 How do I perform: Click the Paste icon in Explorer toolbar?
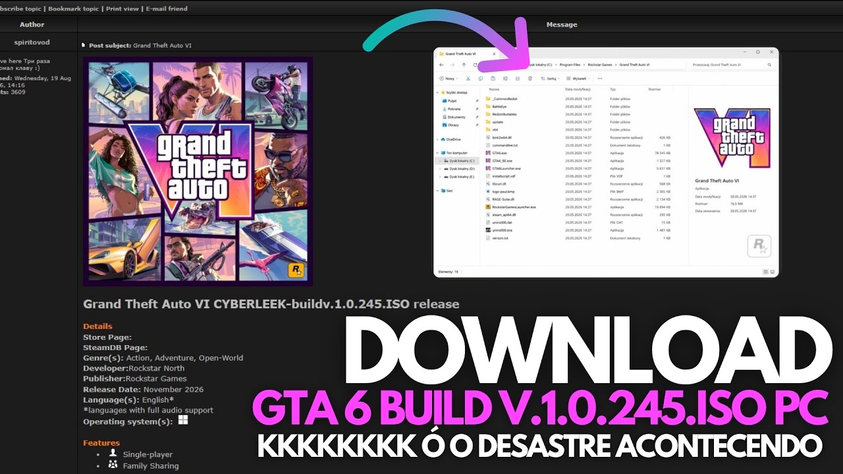pyautogui.click(x=493, y=78)
